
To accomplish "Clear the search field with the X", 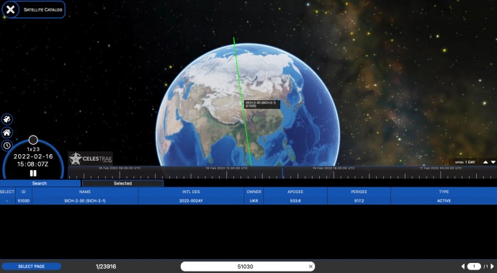I will tap(310, 267).
